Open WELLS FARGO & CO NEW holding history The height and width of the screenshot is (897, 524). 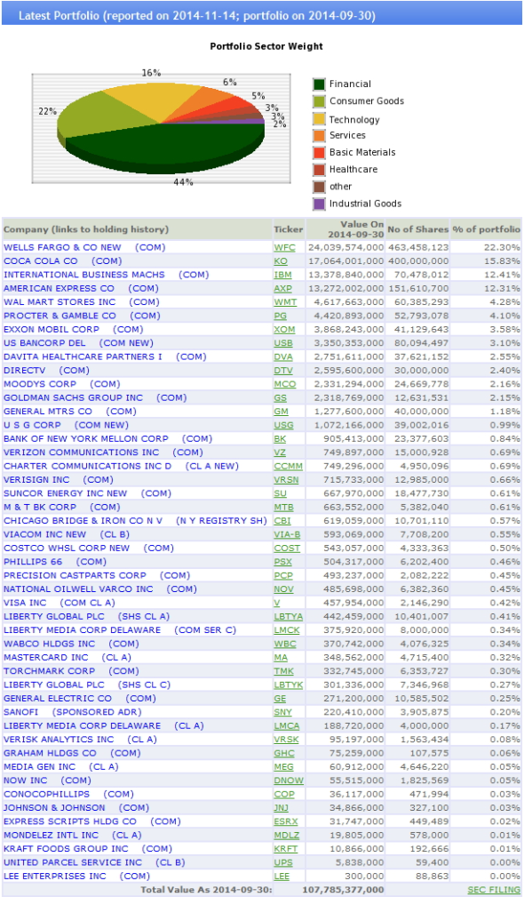tap(84, 247)
